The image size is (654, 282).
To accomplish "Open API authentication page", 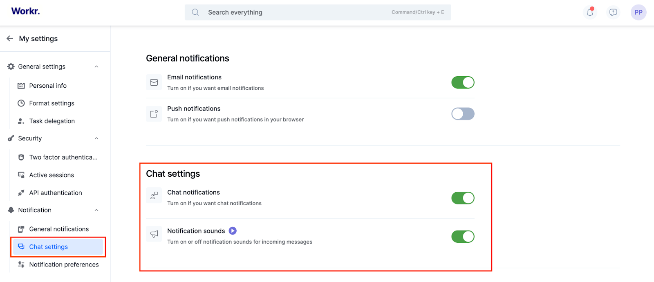I will click(56, 193).
